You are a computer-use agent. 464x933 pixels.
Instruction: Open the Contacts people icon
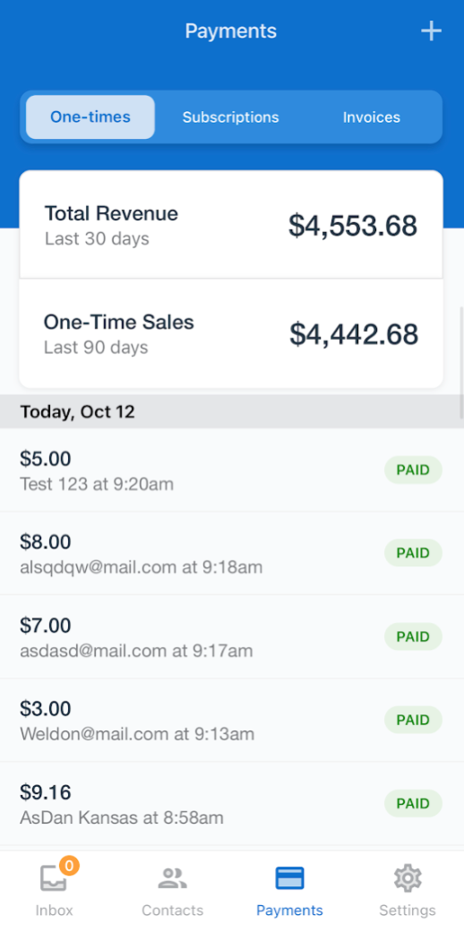click(x=172, y=878)
